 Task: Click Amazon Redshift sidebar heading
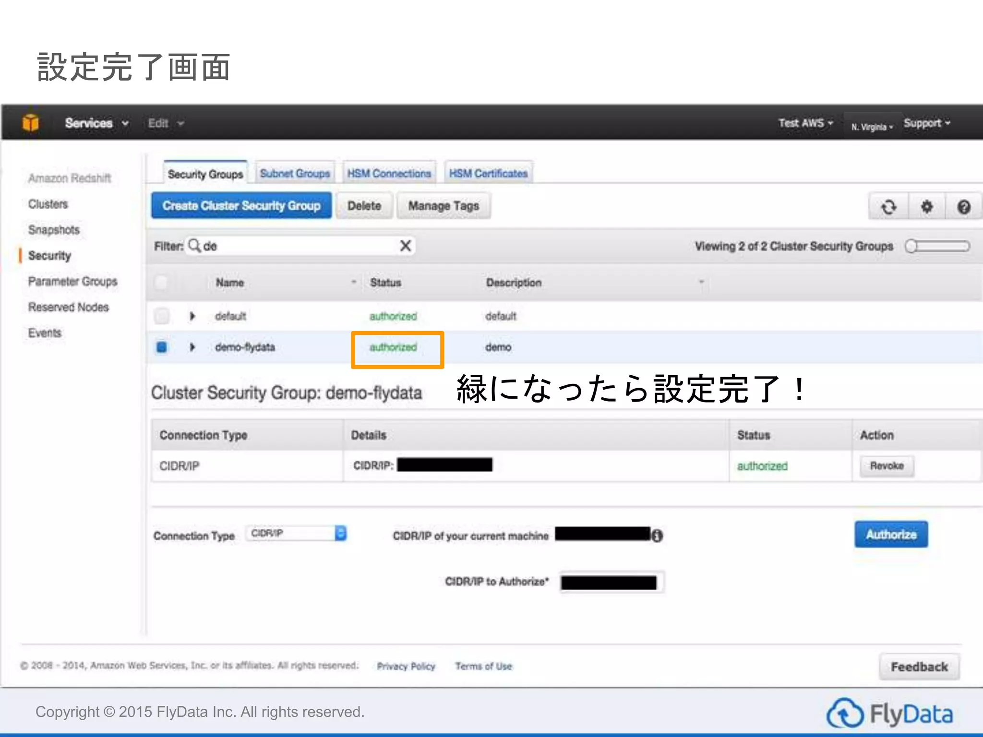pyautogui.click(x=69, y=178)
